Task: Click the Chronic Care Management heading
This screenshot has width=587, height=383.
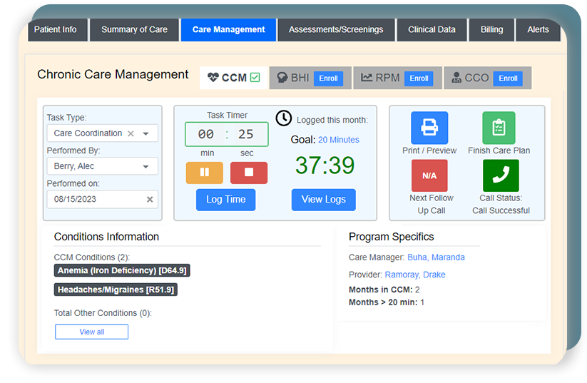Action: click(x=113, y=74)
